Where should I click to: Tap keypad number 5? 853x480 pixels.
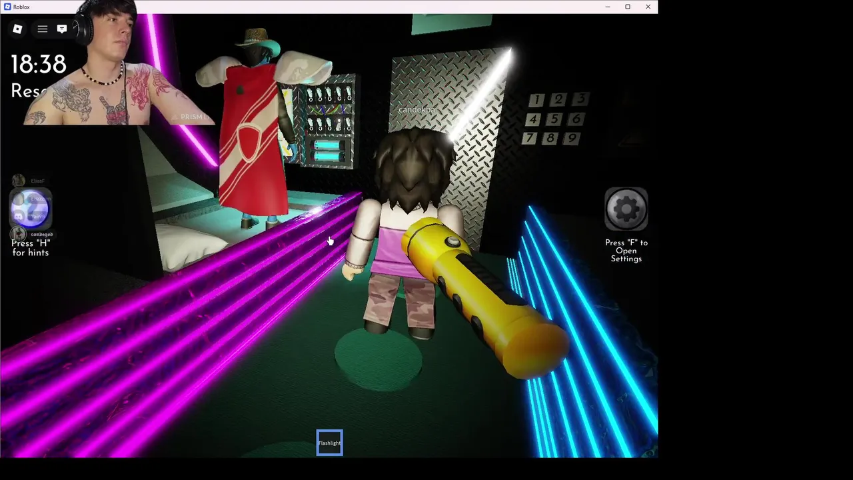554,119
